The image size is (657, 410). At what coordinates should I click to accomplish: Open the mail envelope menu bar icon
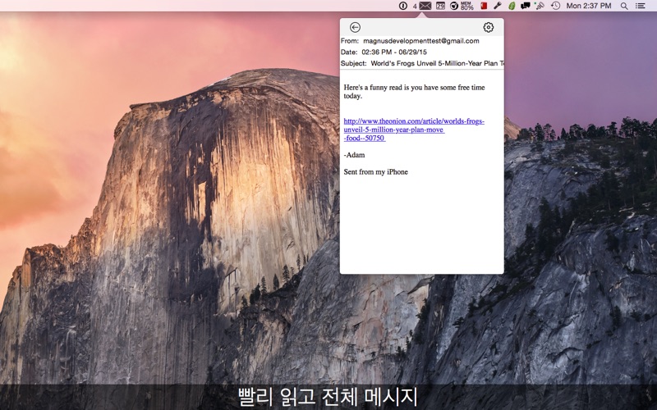425,6
